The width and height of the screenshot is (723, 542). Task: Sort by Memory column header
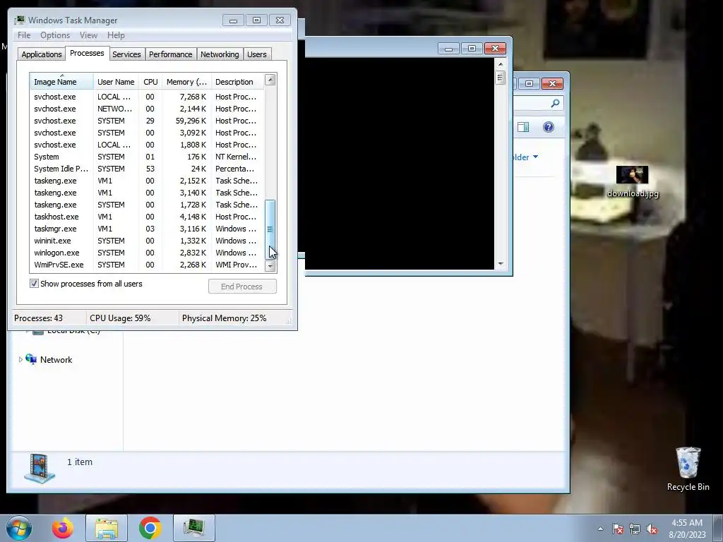click(186, 82)
